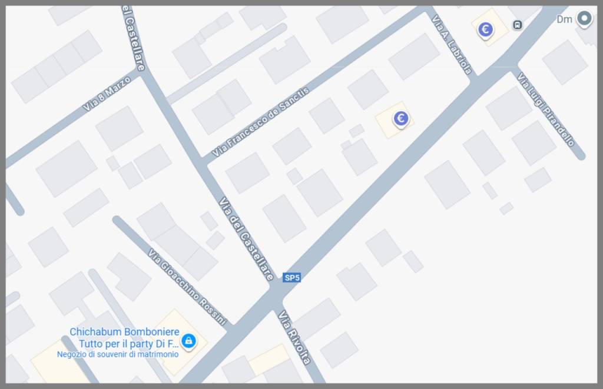Click the Dm location pin marker

[x=584, y=18]
